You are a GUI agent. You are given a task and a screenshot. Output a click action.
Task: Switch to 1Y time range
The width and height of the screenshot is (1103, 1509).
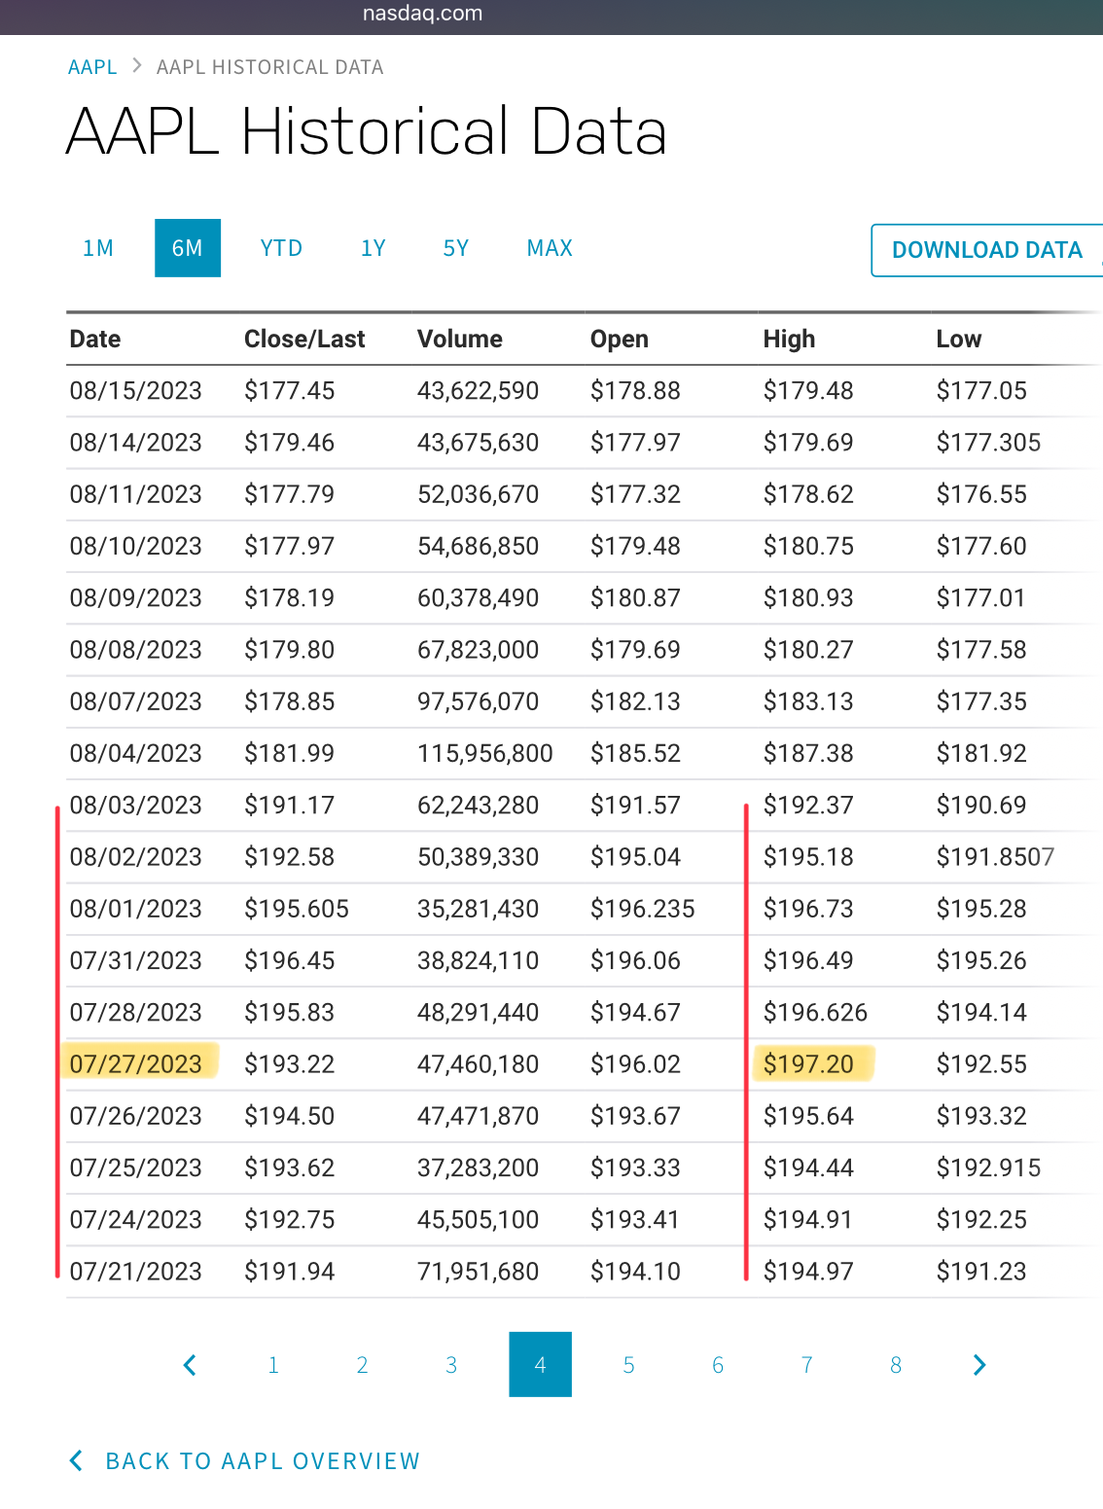pos(374,248)
